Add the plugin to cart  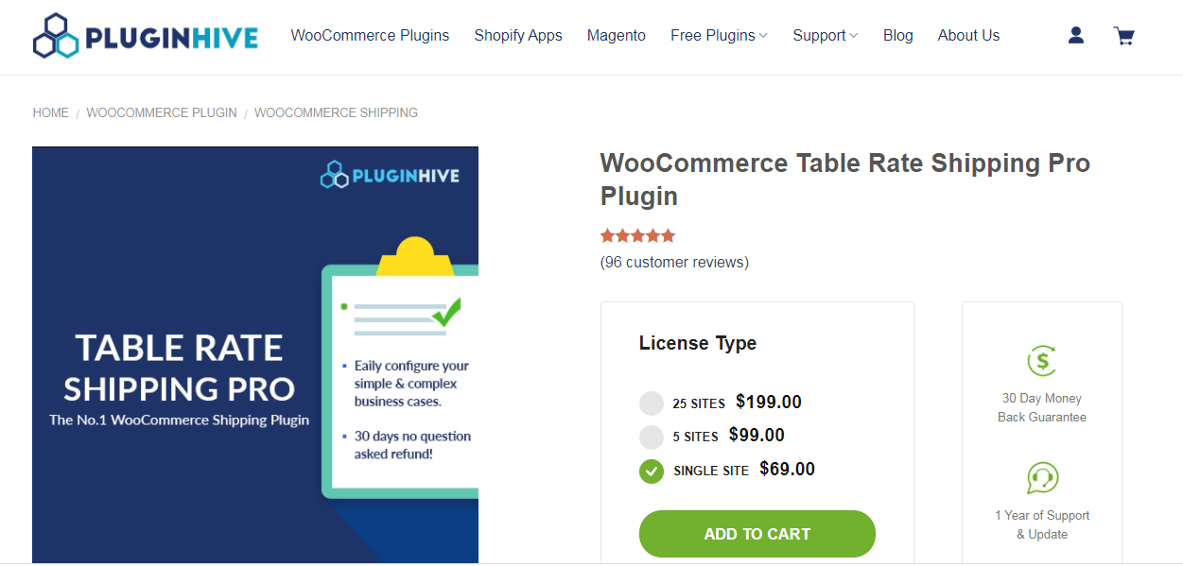[757, 534]
